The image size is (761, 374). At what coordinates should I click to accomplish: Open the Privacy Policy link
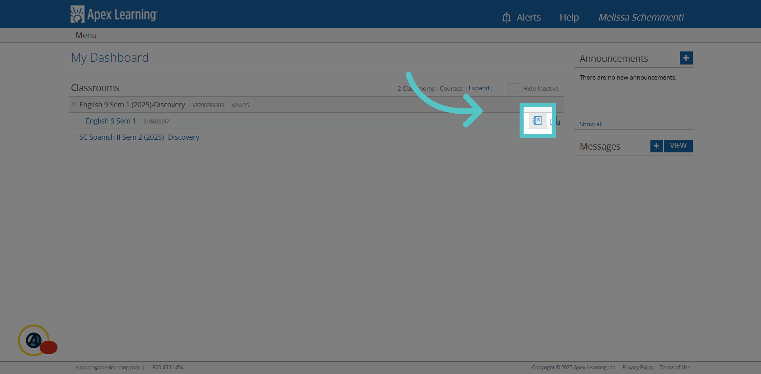[638, 367]
